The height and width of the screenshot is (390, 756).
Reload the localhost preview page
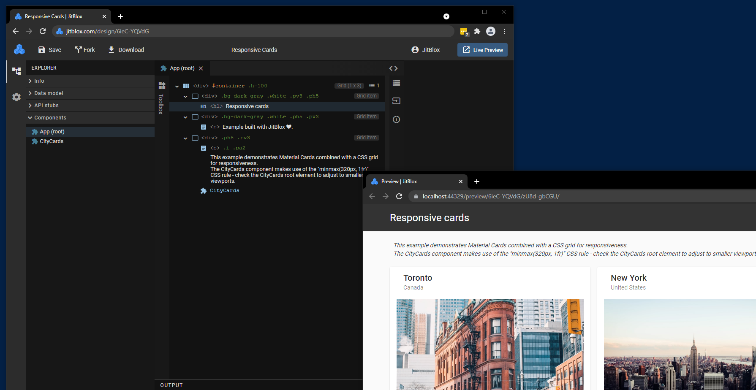(399, 196)
